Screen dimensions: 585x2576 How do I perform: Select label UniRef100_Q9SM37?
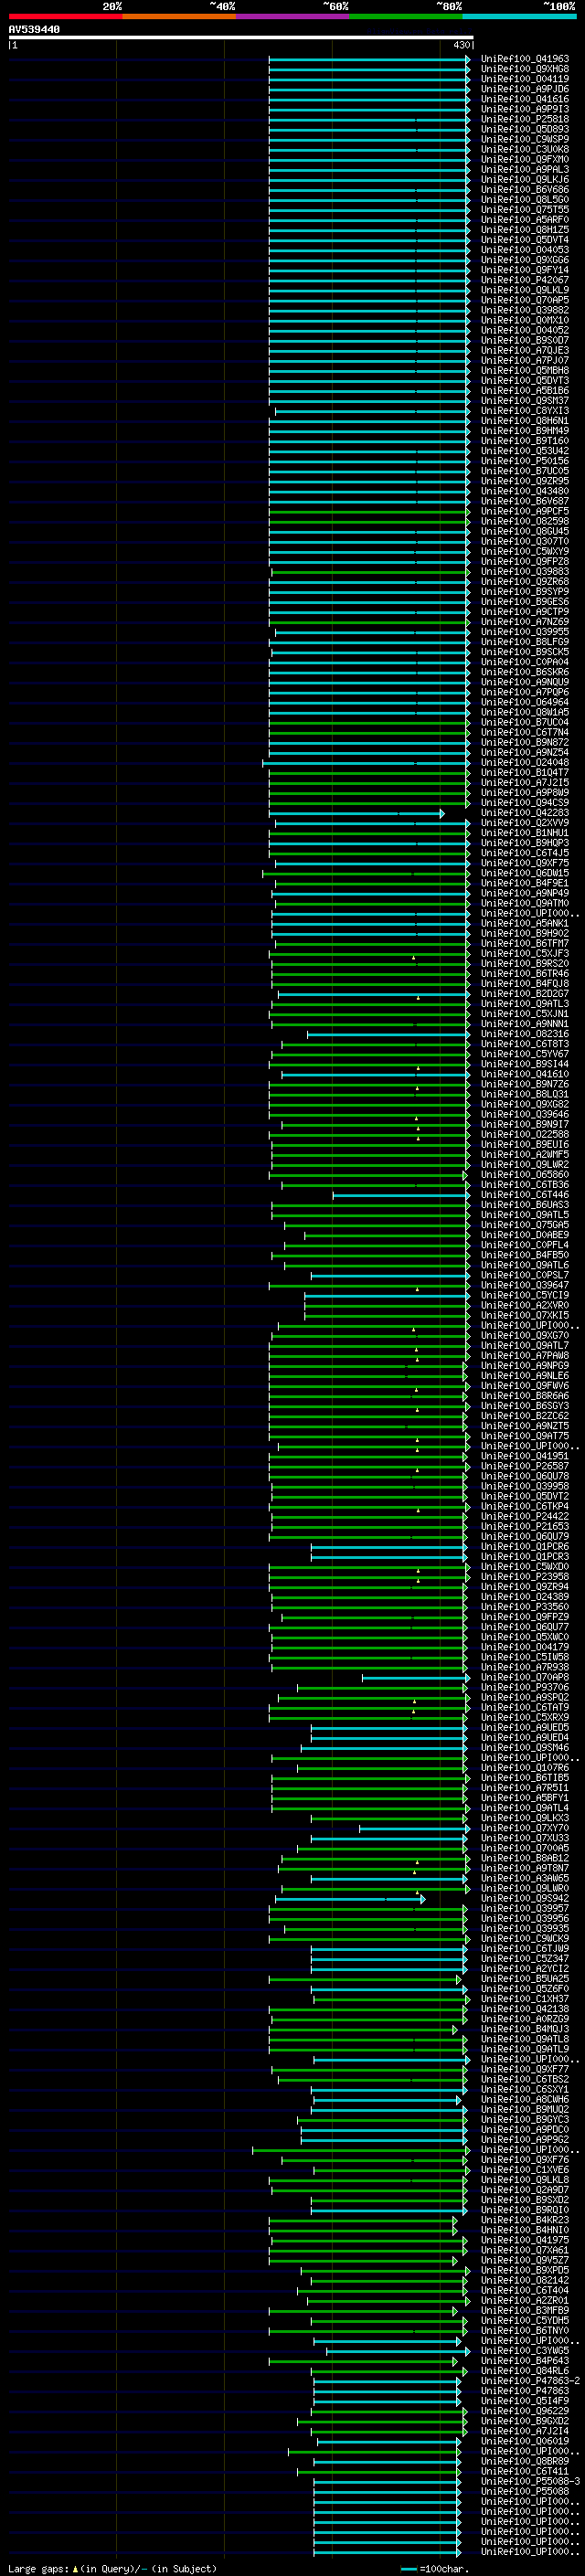pos(525,401)
